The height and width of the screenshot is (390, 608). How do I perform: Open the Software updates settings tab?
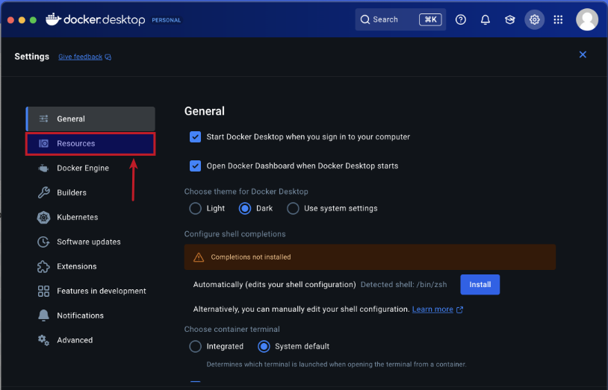[90, 242]
